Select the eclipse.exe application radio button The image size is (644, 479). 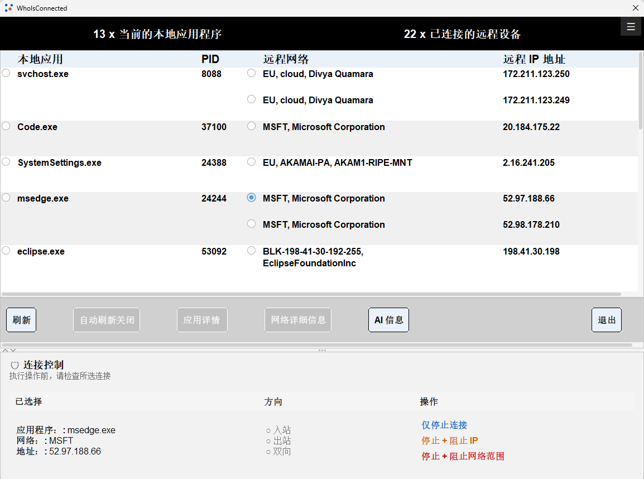pyautogui.click(x=6, y=251)
